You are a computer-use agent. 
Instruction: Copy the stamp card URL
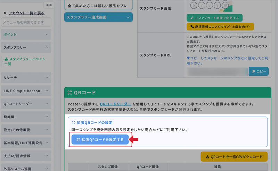tap(259, 71)
